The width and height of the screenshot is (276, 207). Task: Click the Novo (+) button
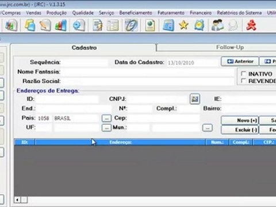point(240,121)
